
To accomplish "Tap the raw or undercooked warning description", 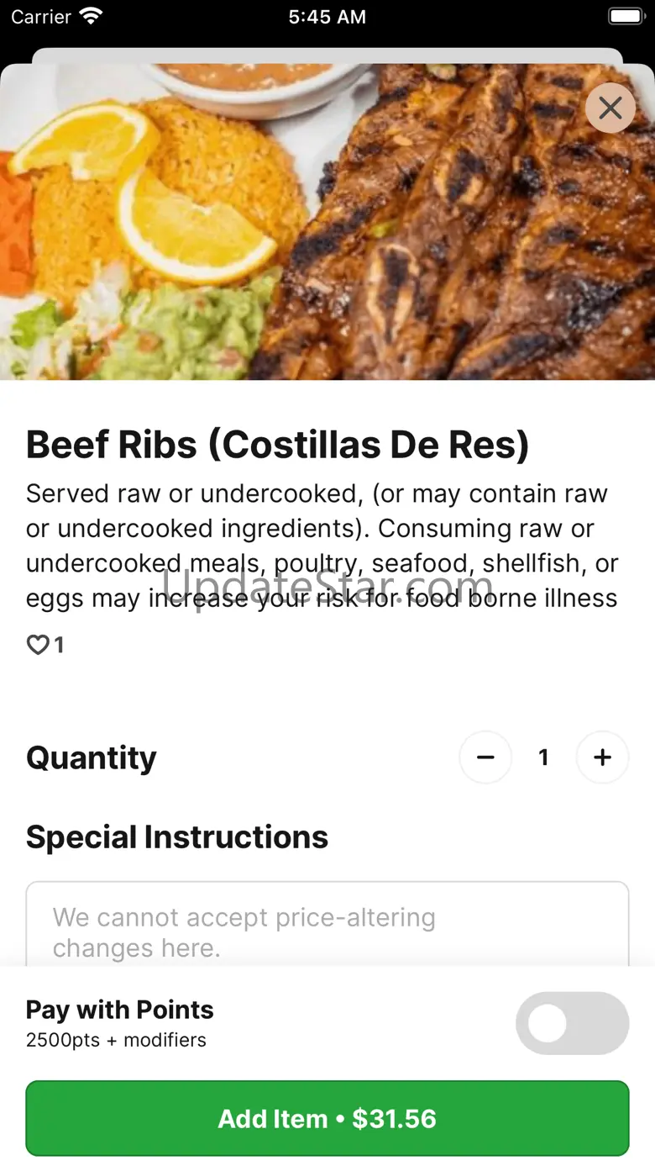I will tap(322, 546).
